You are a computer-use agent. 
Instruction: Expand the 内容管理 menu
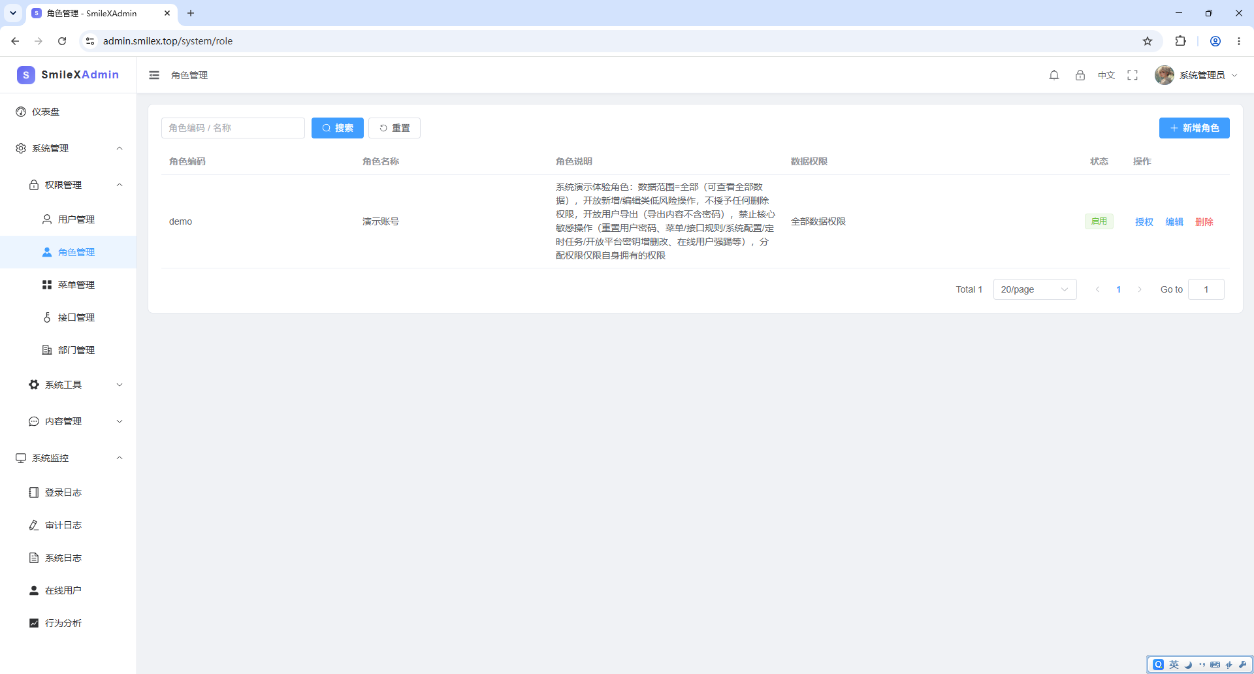pos(69,421)
